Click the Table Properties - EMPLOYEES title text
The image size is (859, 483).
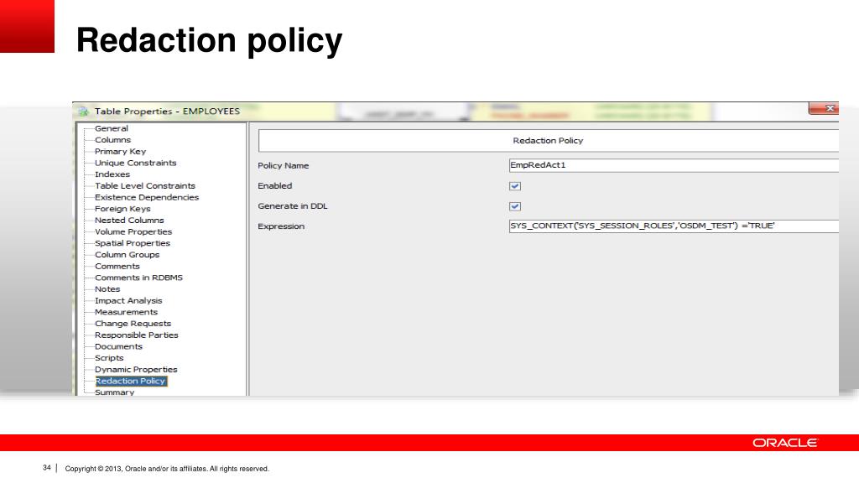point(167,112)
